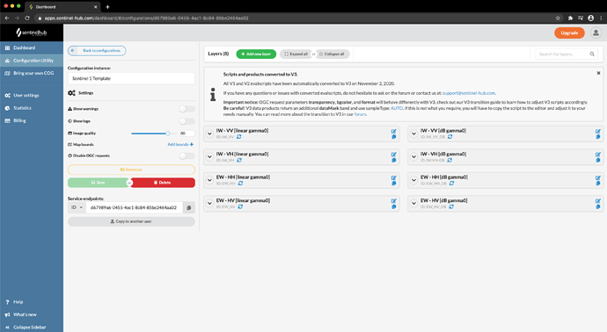Enable the Show logo switch

tap(186, 121)
